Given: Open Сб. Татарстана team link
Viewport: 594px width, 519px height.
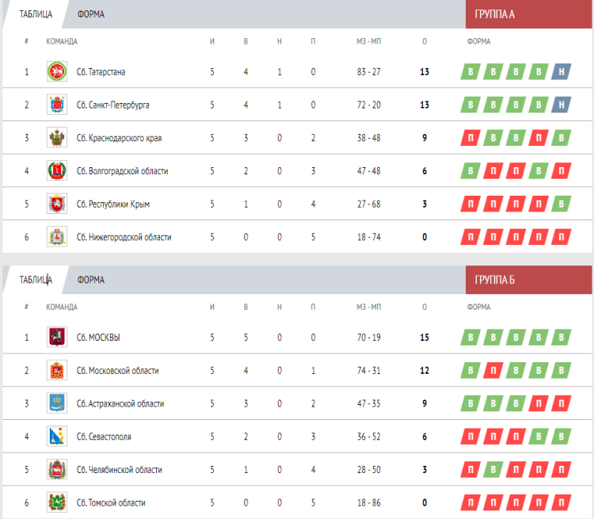Looking at the screenshot, I should click(x=101, y=72).
